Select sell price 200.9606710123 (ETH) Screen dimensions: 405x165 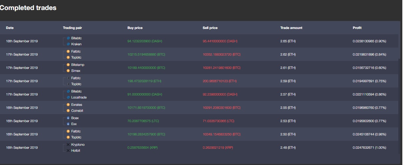220,81
